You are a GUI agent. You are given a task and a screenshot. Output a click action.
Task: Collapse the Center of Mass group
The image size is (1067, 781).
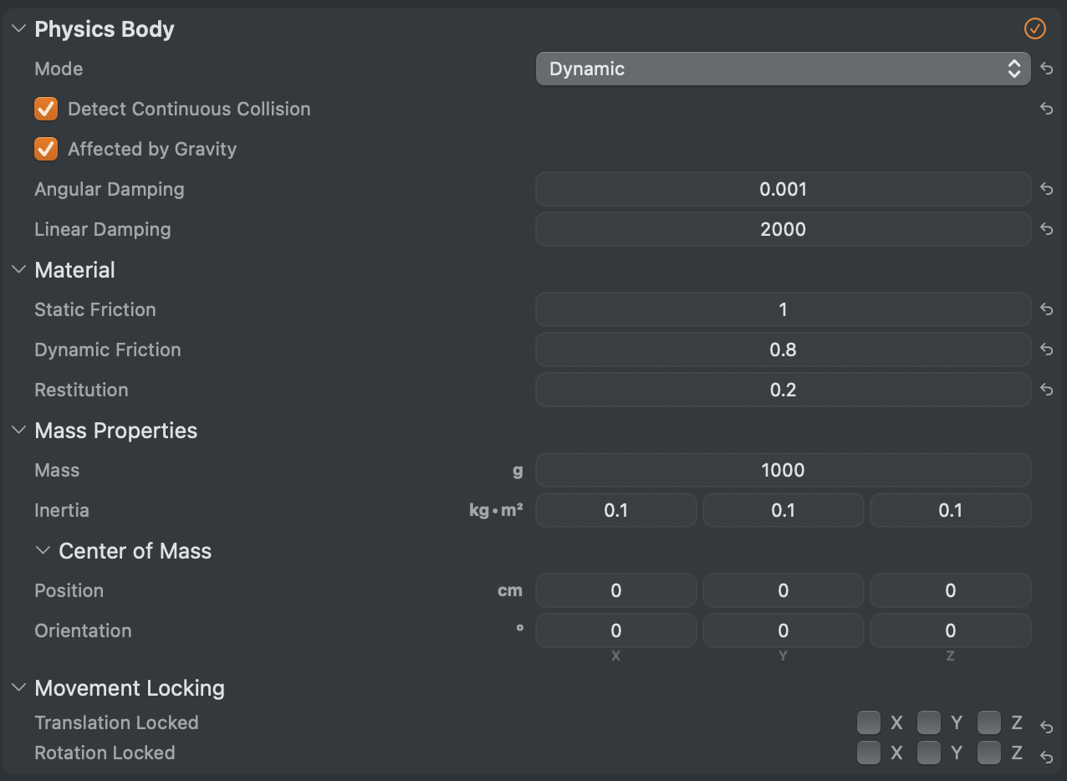[x=43, y=550]
